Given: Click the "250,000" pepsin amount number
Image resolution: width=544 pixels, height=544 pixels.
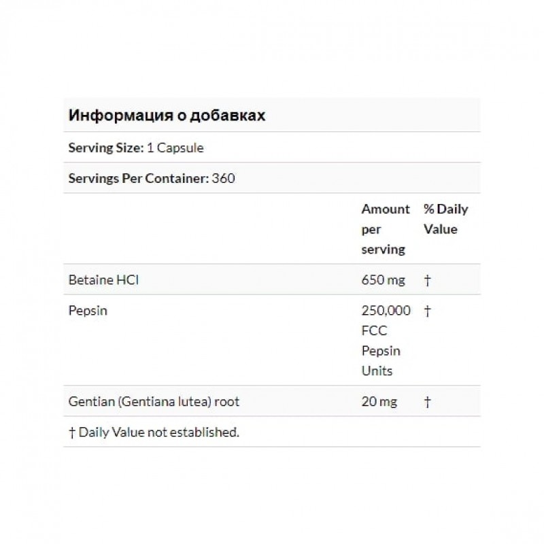Looking at the screenshot, I should 386,311.
